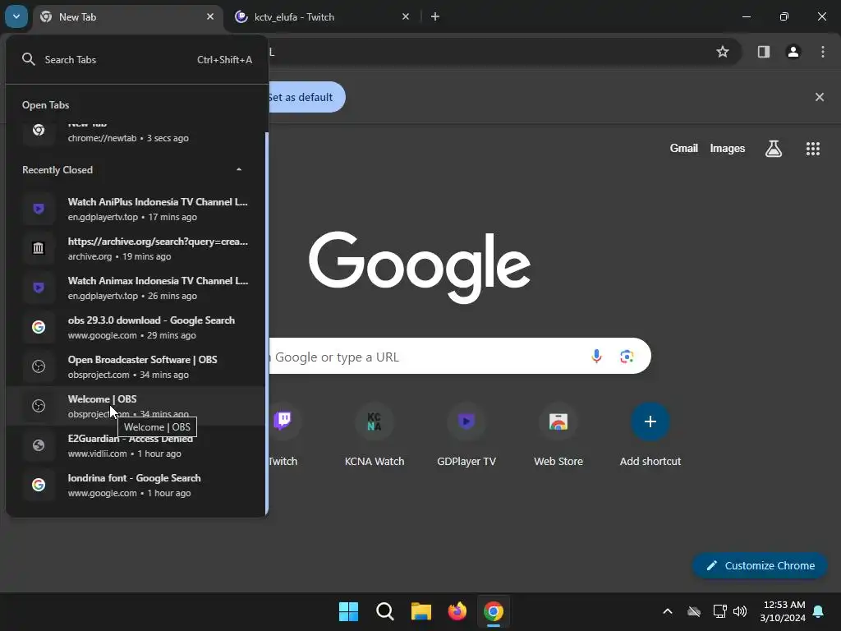The height and width of the screenshot is (631, 841).
Task: Open File Explorer from the taskbar
Action: (x=421, y=611)
